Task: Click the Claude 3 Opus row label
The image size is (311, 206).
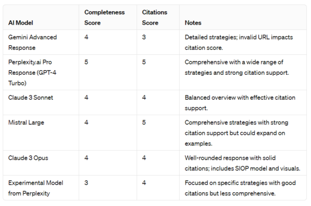Action: pos(28,158)
